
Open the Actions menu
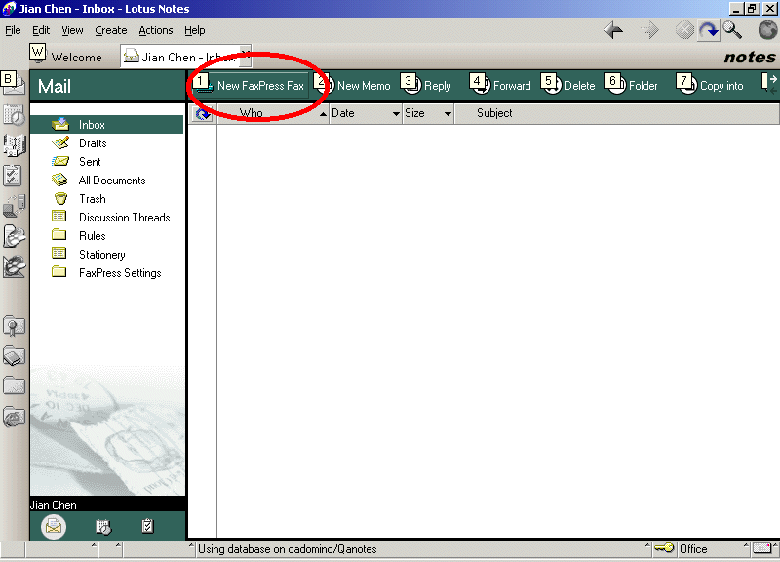point(156,31)
